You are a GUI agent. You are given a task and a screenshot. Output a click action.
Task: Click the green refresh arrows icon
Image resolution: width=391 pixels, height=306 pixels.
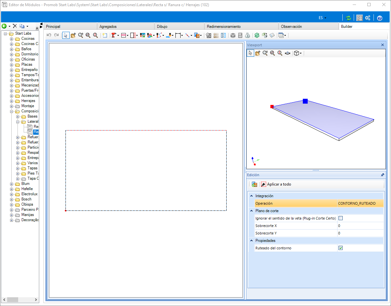click(348, 18)
